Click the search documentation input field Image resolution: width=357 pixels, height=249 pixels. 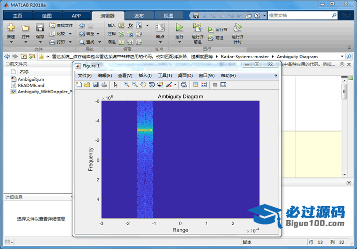click(x=300, y=15)
